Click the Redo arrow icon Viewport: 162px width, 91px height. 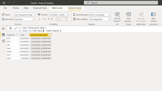pyautogui.click(x=13, y=3)
